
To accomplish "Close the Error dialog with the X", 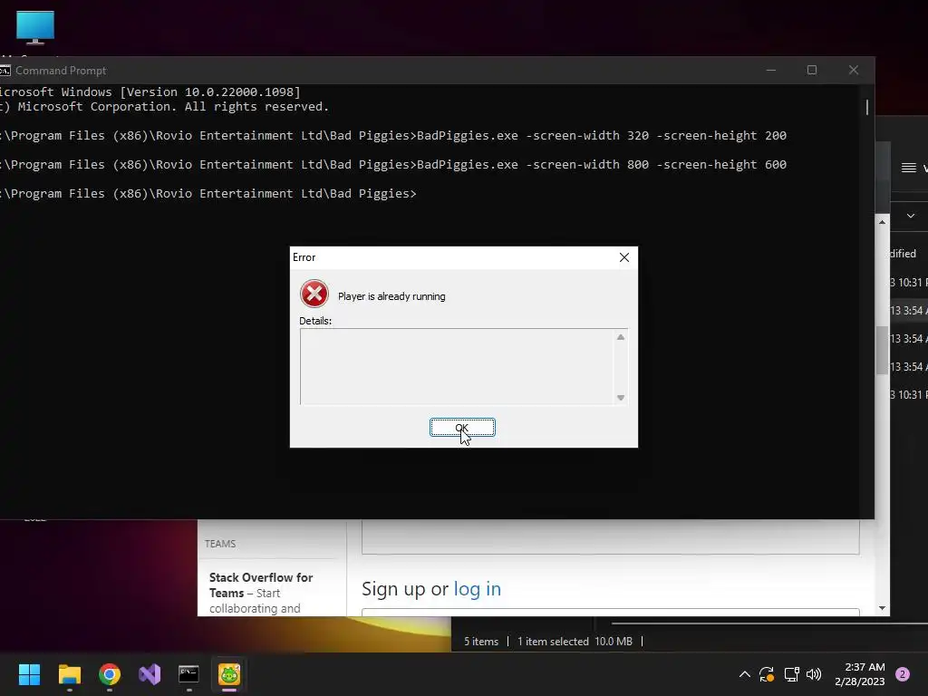I will (x=623, y=257).
